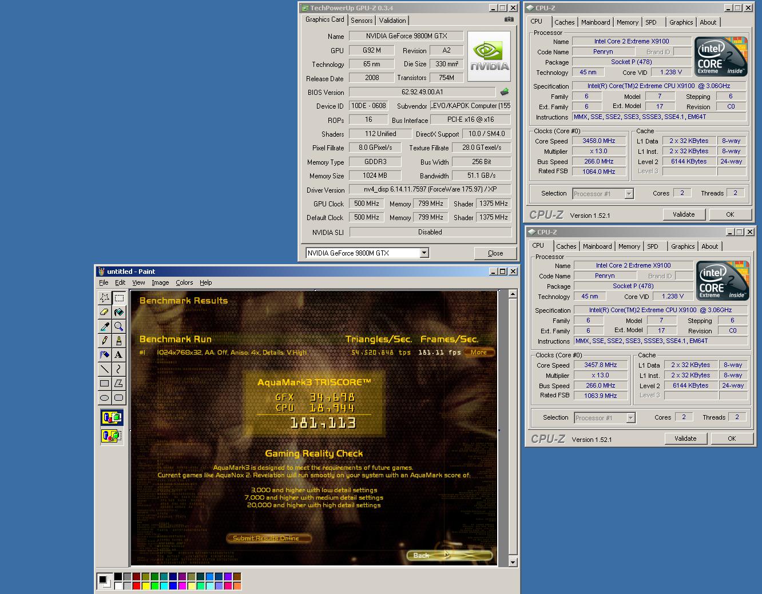Open Memory tab in lower CPU-Z window
762x594 pixels.
coord(629,246)
